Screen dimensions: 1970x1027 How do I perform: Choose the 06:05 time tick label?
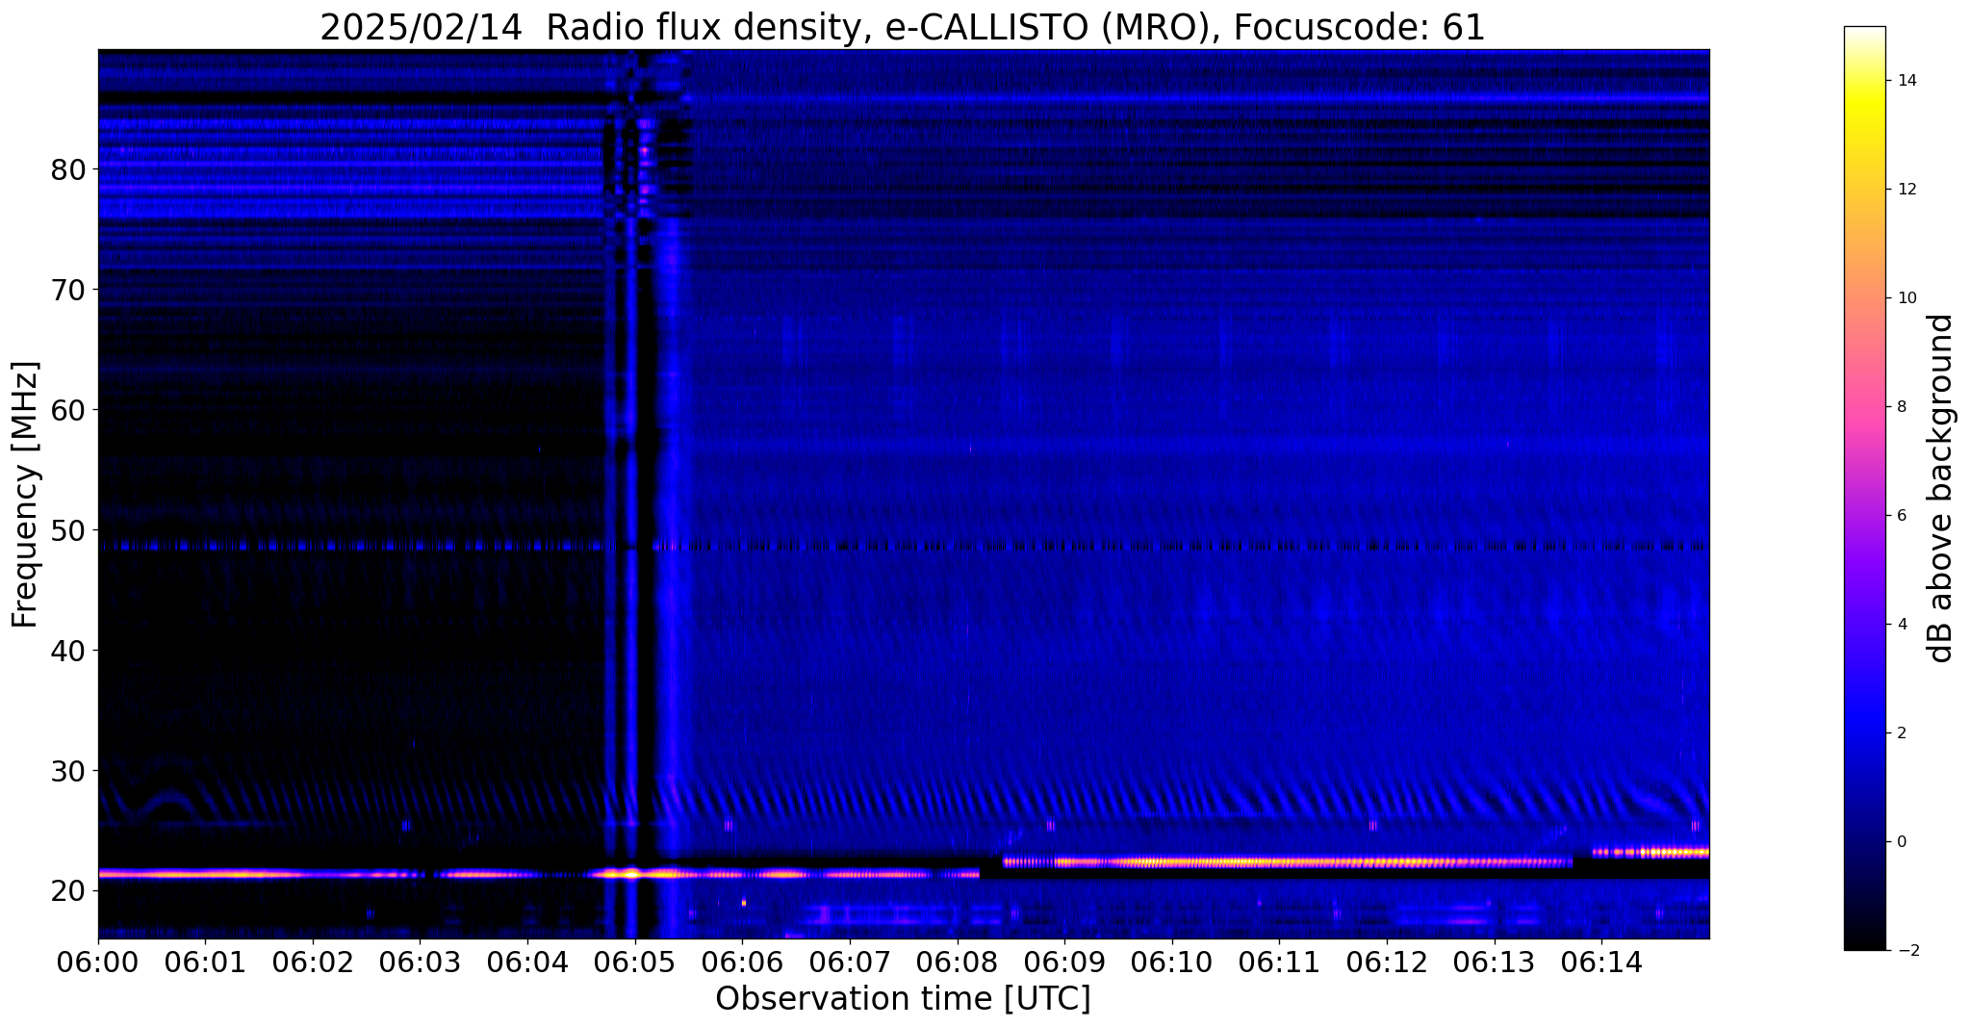635,962
